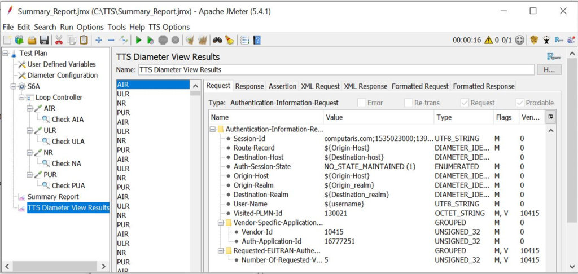
Task: Click the Clear All broom icon
Action: [x=202, y=40]
